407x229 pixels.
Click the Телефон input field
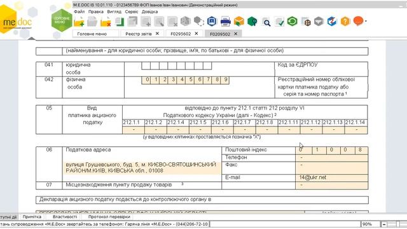pos(332,158)
